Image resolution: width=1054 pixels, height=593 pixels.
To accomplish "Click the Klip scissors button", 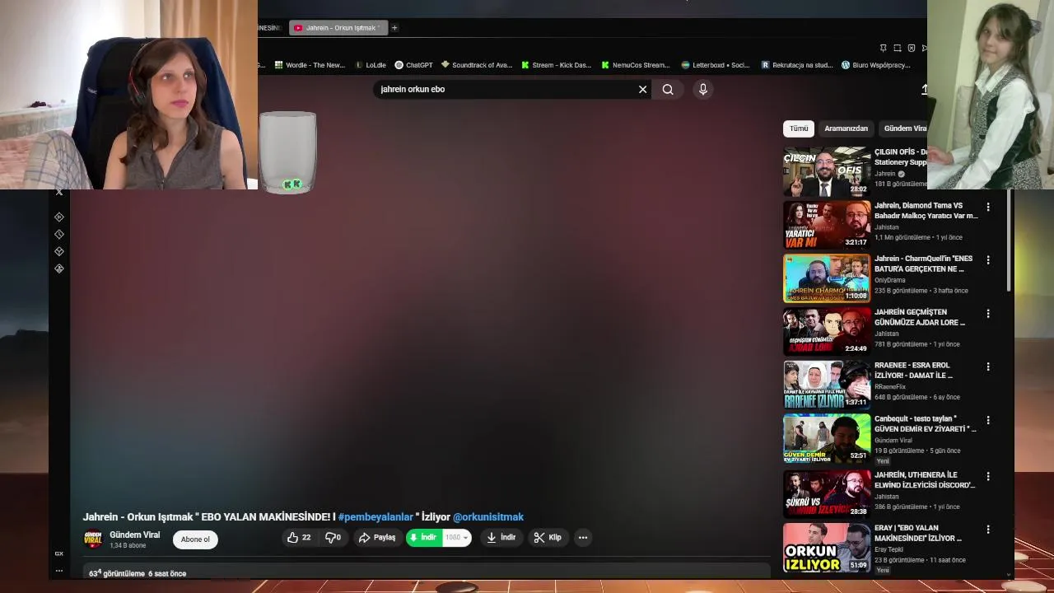I will (x=548, y=538).
